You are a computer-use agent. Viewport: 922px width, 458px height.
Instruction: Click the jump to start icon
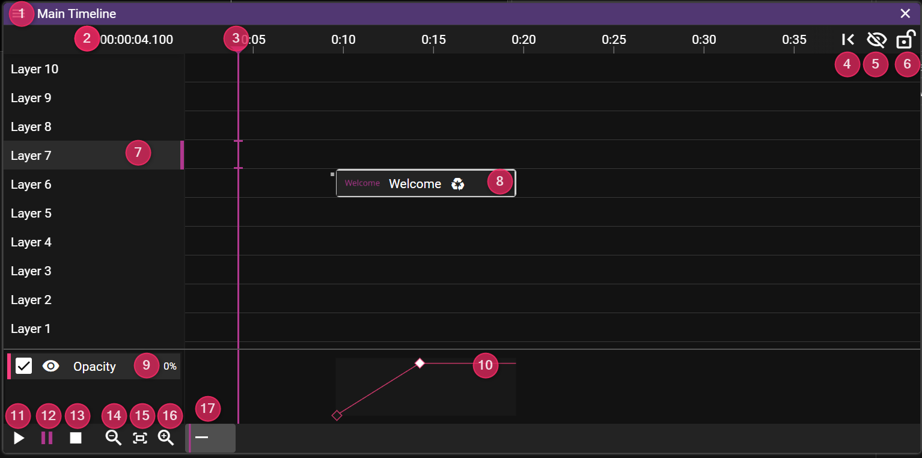tap(847, 40)
